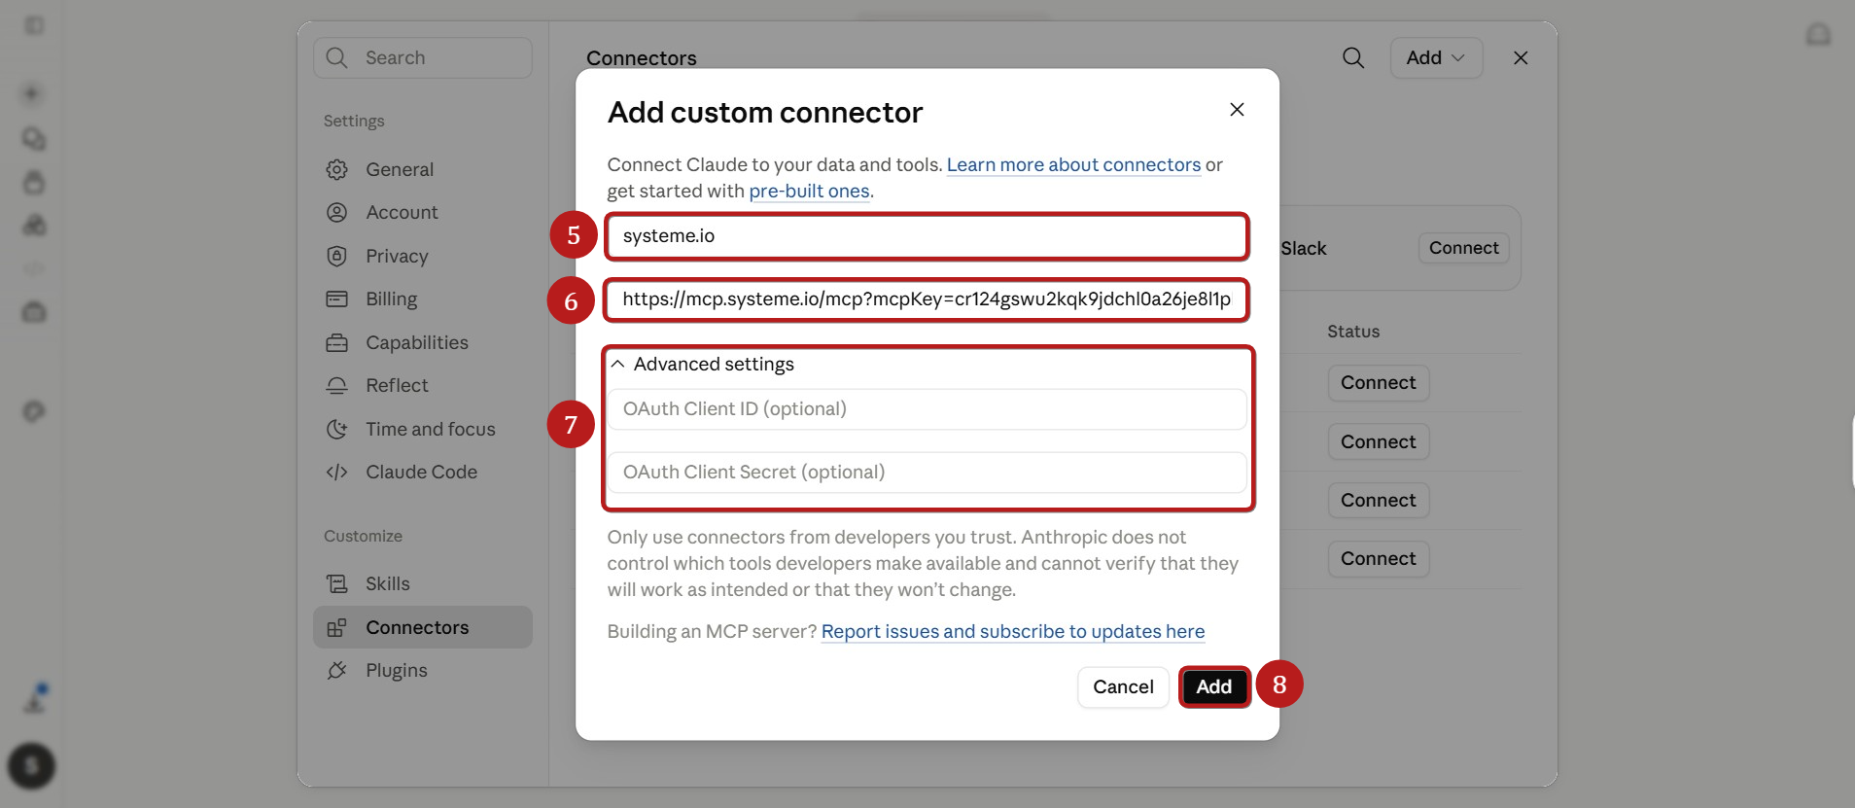Cancel the custom connector dialog
This screenshot has width=1855, height=808.
(x=1123, y=686)
